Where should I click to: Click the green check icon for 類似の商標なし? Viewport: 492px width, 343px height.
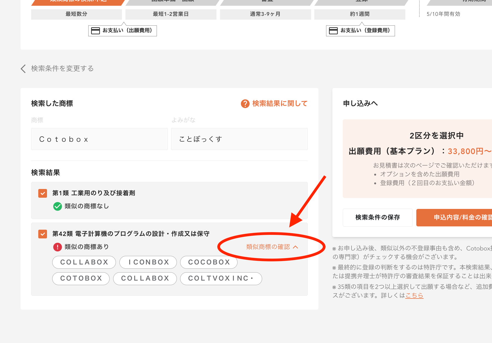click(x=57, y=206)
